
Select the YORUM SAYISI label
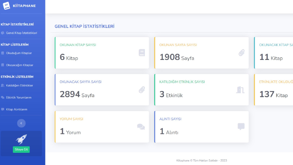point(71,119)
